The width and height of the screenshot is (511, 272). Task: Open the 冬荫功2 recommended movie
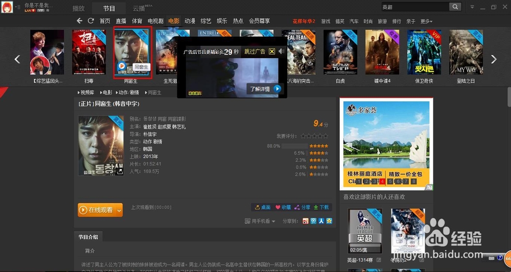[x=408, y=231]
